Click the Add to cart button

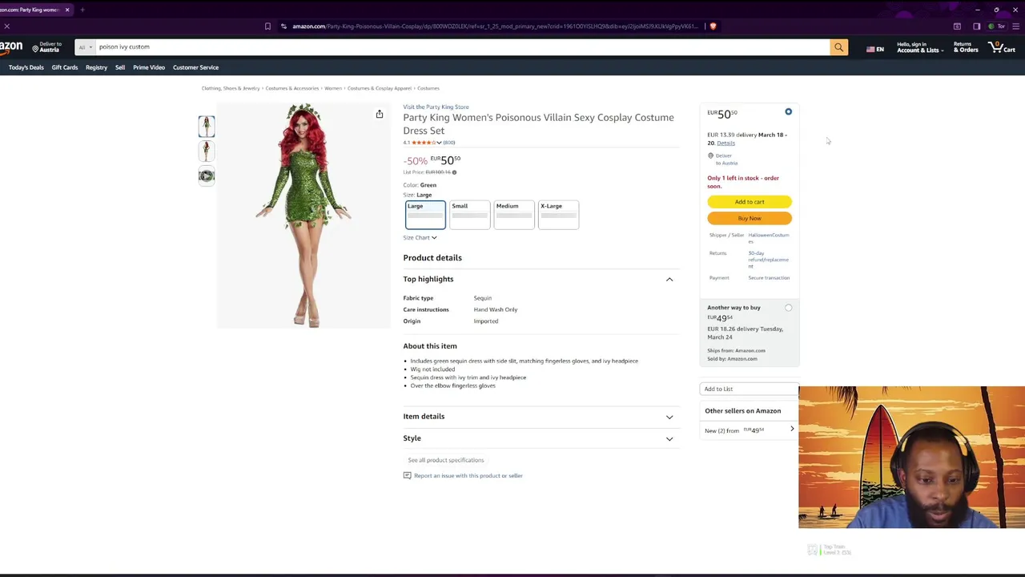750,202
